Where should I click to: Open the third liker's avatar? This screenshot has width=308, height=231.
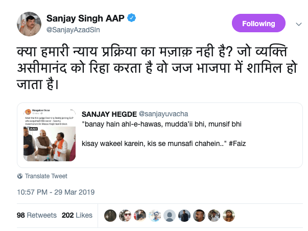[140, 215]
